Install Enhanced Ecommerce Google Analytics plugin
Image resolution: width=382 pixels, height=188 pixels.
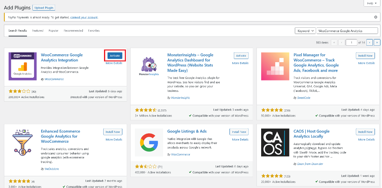pos(113,132)
